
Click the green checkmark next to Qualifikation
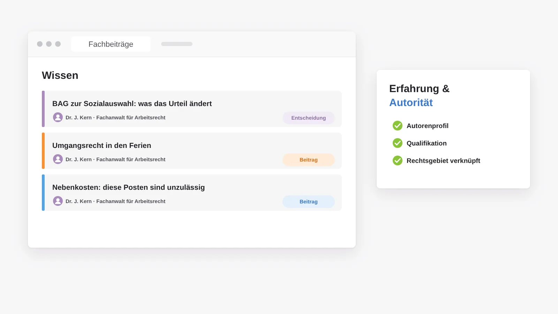(x=398, y=143)
